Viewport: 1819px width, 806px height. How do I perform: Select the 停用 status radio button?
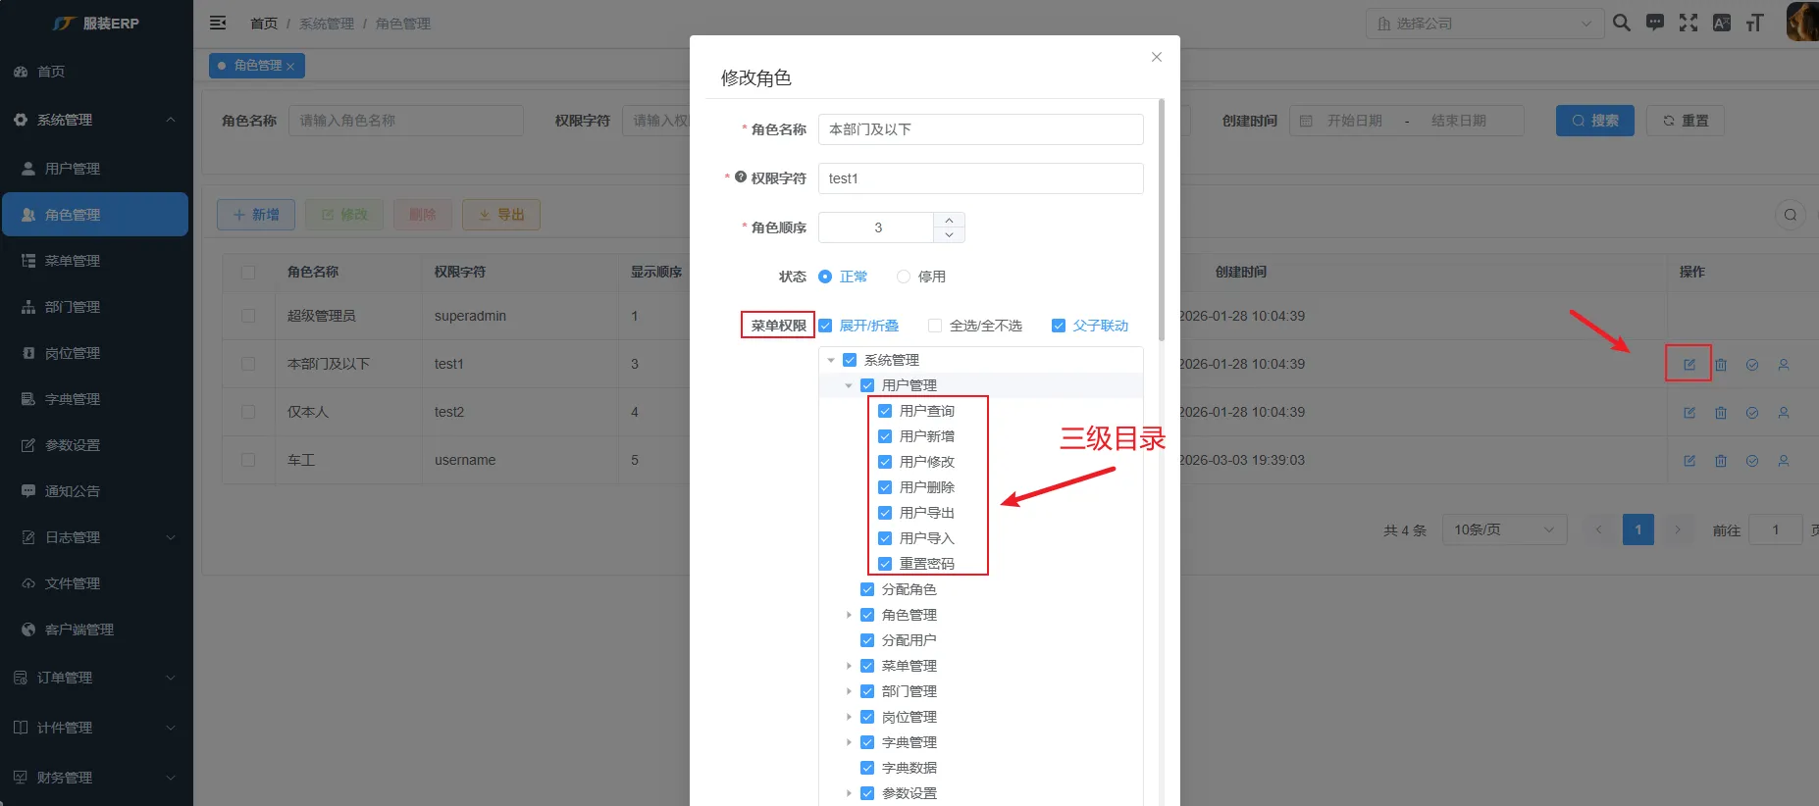click(x=904, y=277)
